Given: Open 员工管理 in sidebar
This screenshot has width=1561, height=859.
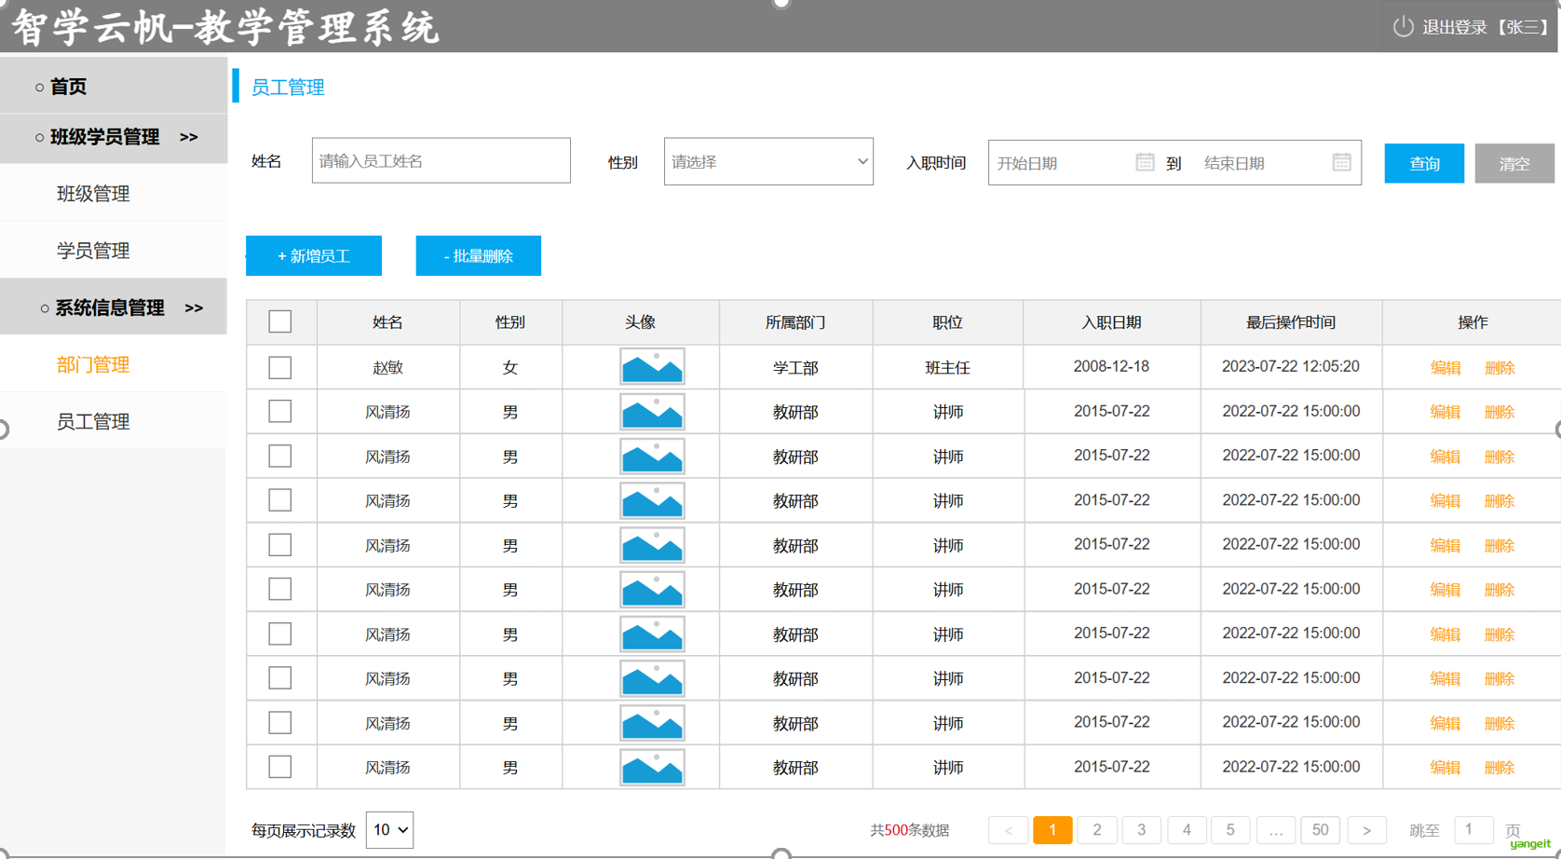Looking at the screenshot, I should [x=93, y=421].
